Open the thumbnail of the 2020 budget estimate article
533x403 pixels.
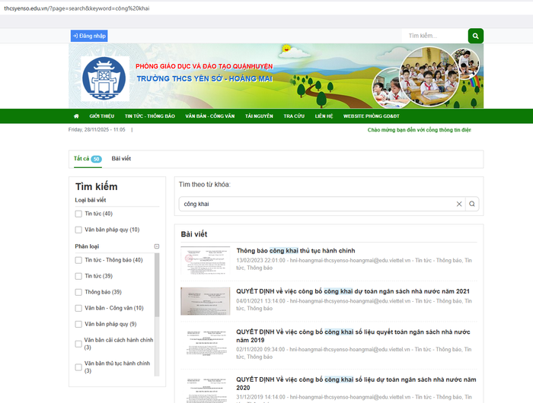(206, 390)
